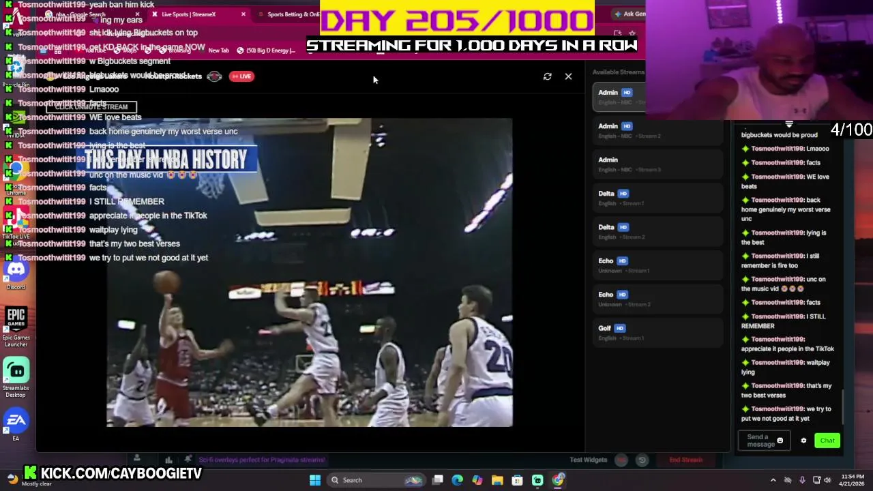Open the (50) Big D Energy bookmark
The width and height of the screenshot is (873, 491).
[266, 50]
